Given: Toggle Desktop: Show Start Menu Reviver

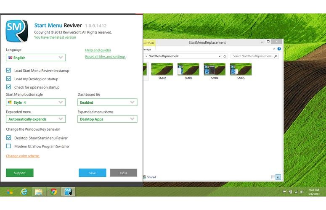Looking at the screenshot, I should [8, 138].
